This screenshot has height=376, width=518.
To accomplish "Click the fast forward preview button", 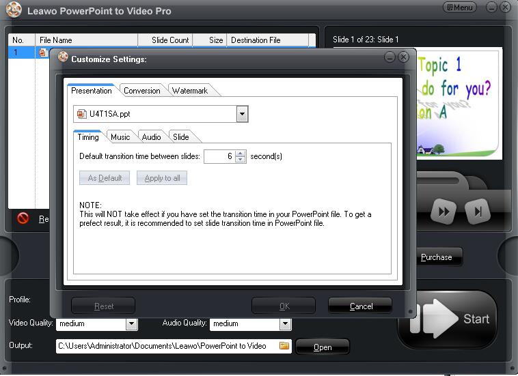I will pyautogui.click(x=444, y=212).
